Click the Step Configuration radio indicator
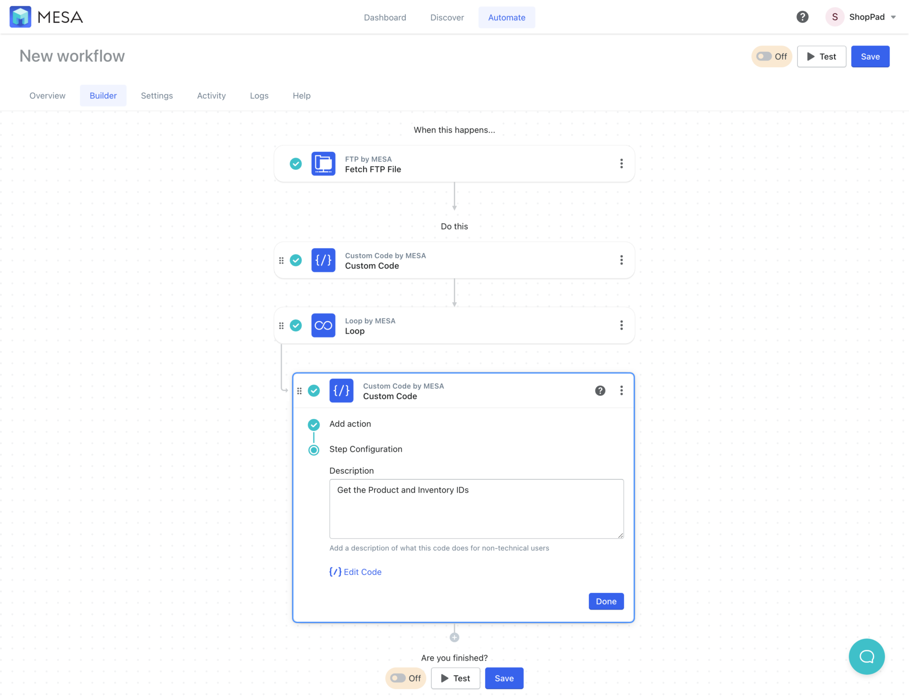 (x=313, y=450)
